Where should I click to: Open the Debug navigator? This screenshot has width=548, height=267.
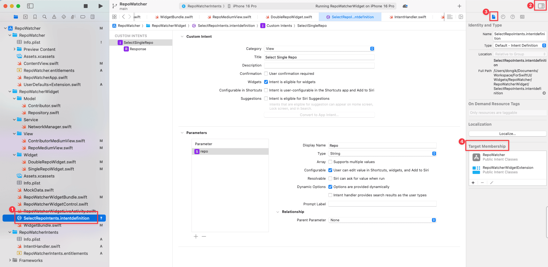tap(73, 17)
